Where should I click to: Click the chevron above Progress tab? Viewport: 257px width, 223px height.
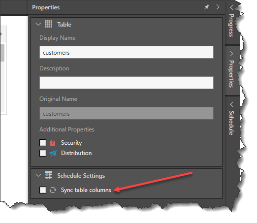[231, 7]
